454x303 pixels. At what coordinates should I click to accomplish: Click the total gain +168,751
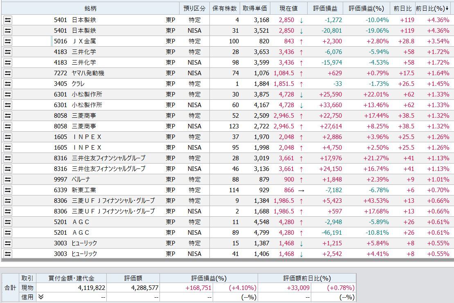point(198,287)
